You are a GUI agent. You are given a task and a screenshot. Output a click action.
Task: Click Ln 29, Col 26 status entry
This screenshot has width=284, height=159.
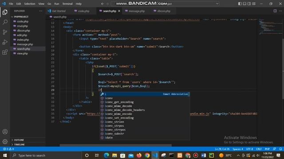(222, 149)
